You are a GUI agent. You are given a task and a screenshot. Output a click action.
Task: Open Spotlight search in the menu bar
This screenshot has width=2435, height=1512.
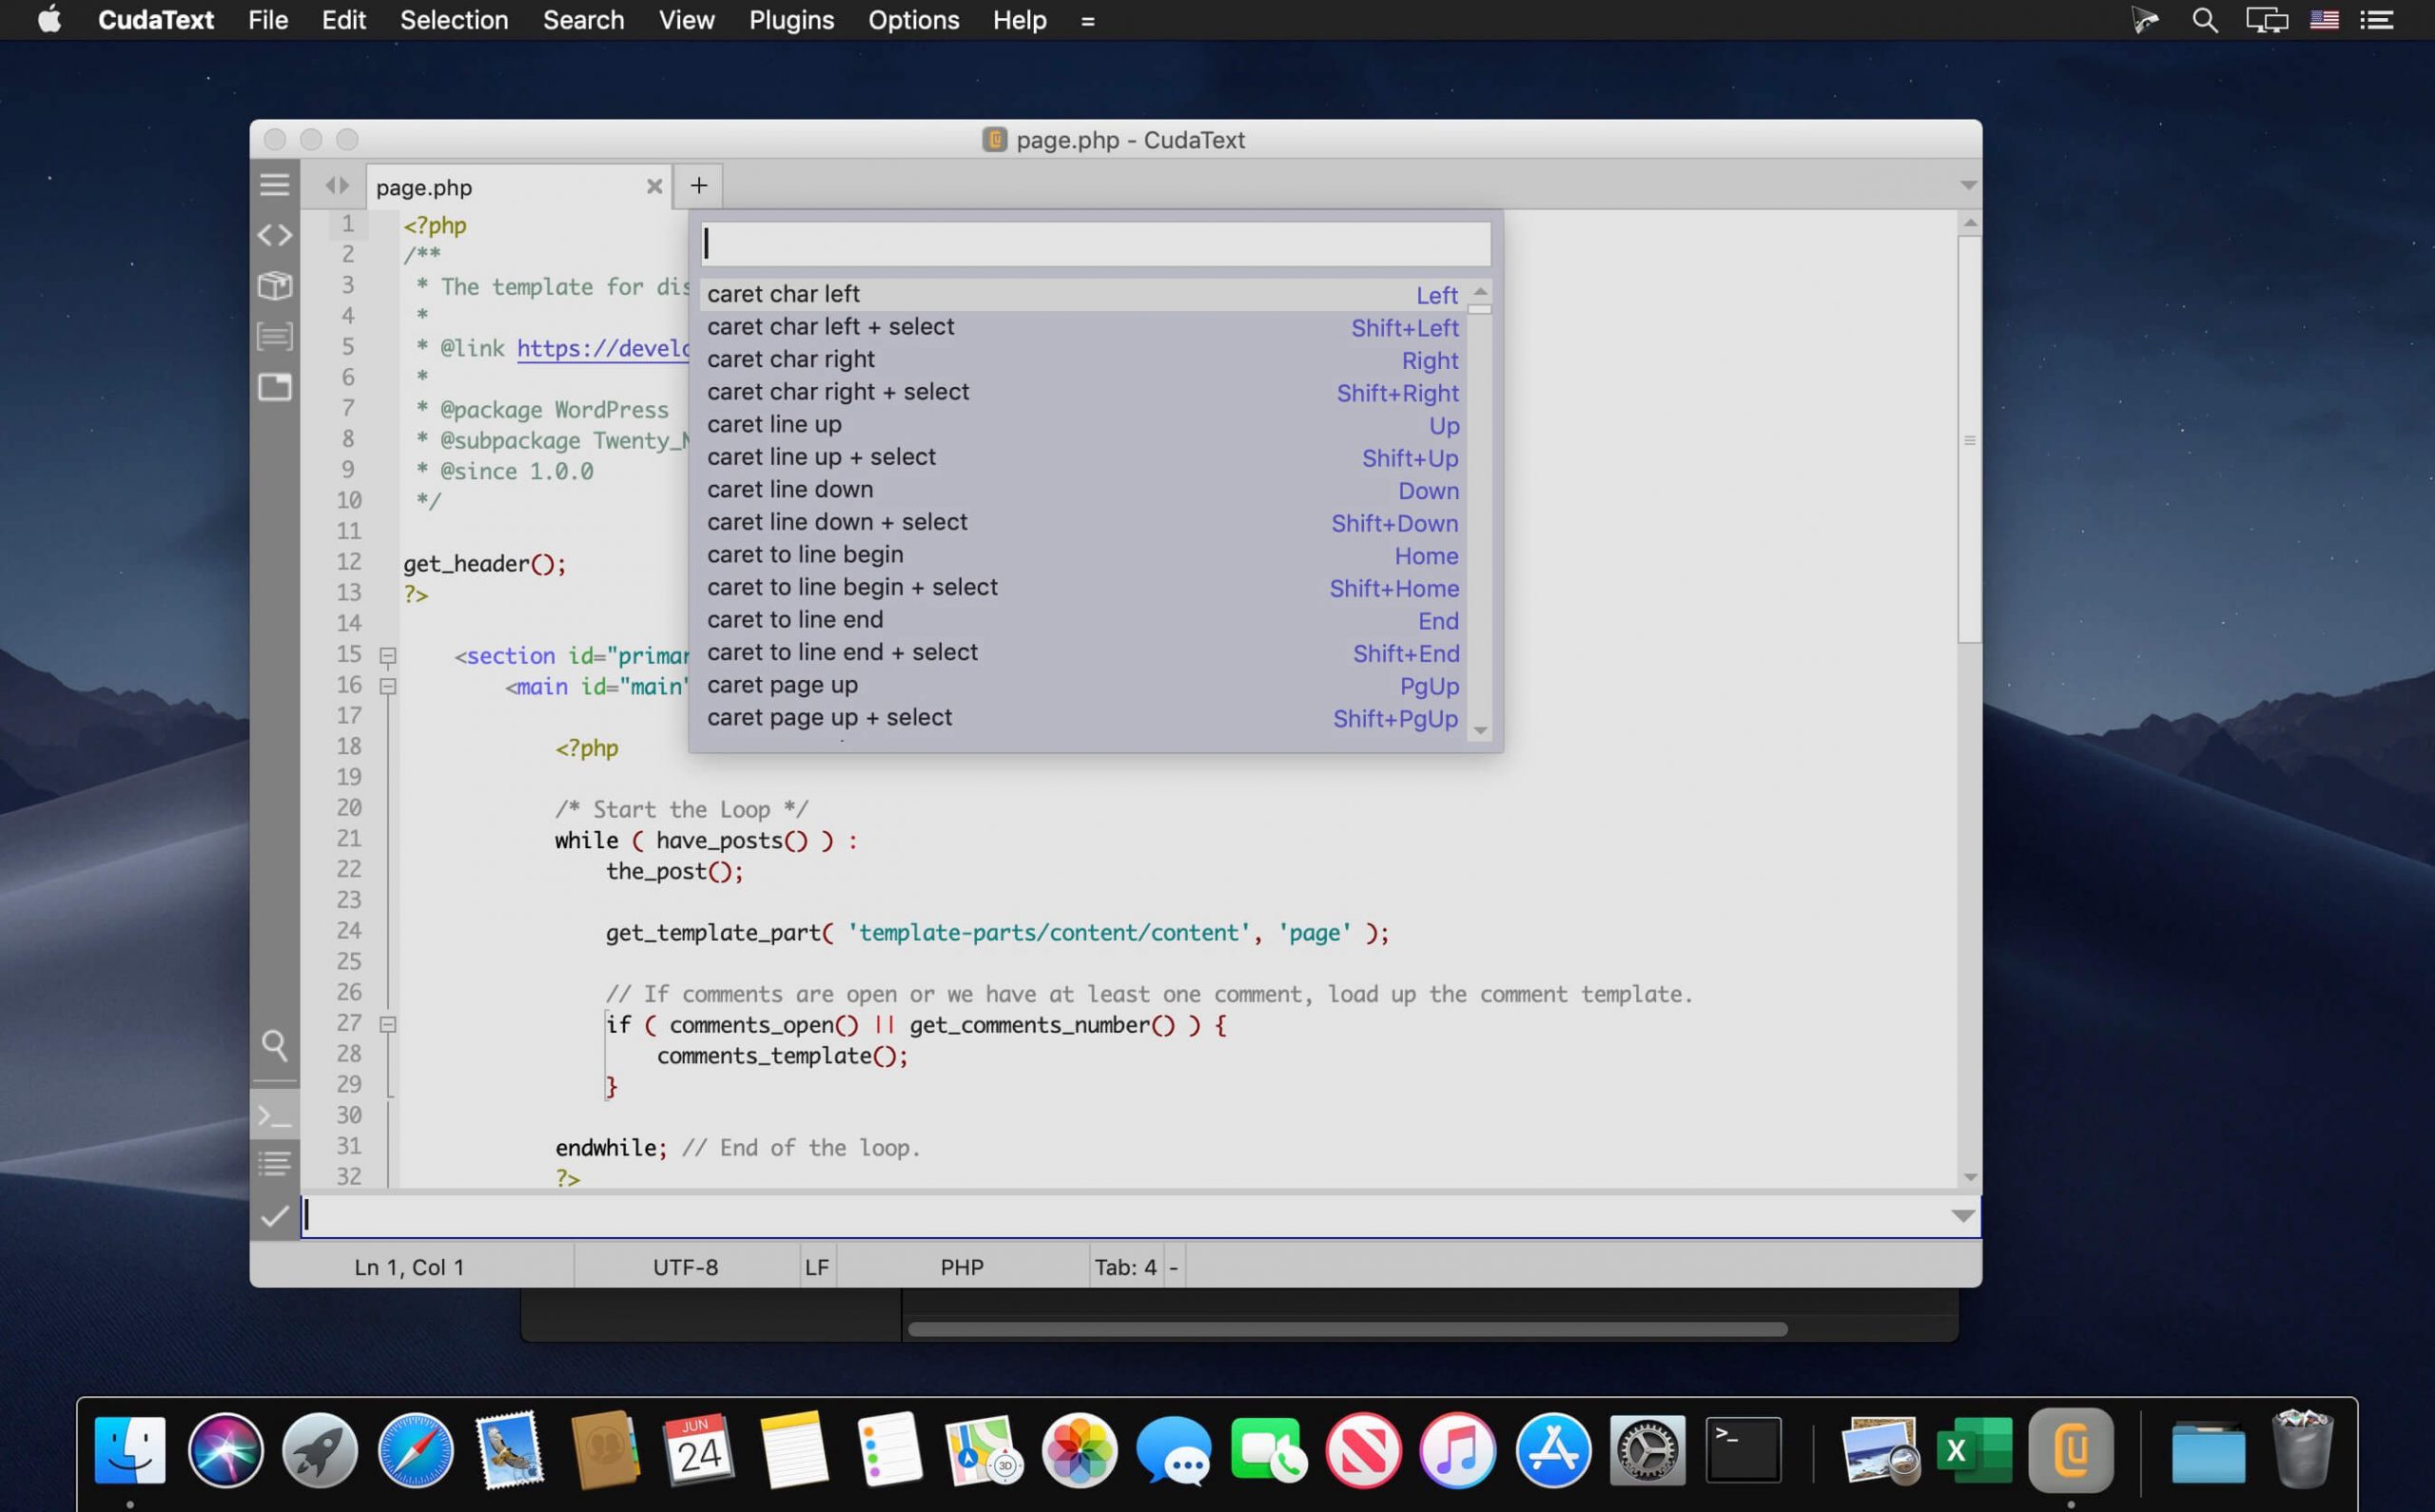[x=2203, y=19]
